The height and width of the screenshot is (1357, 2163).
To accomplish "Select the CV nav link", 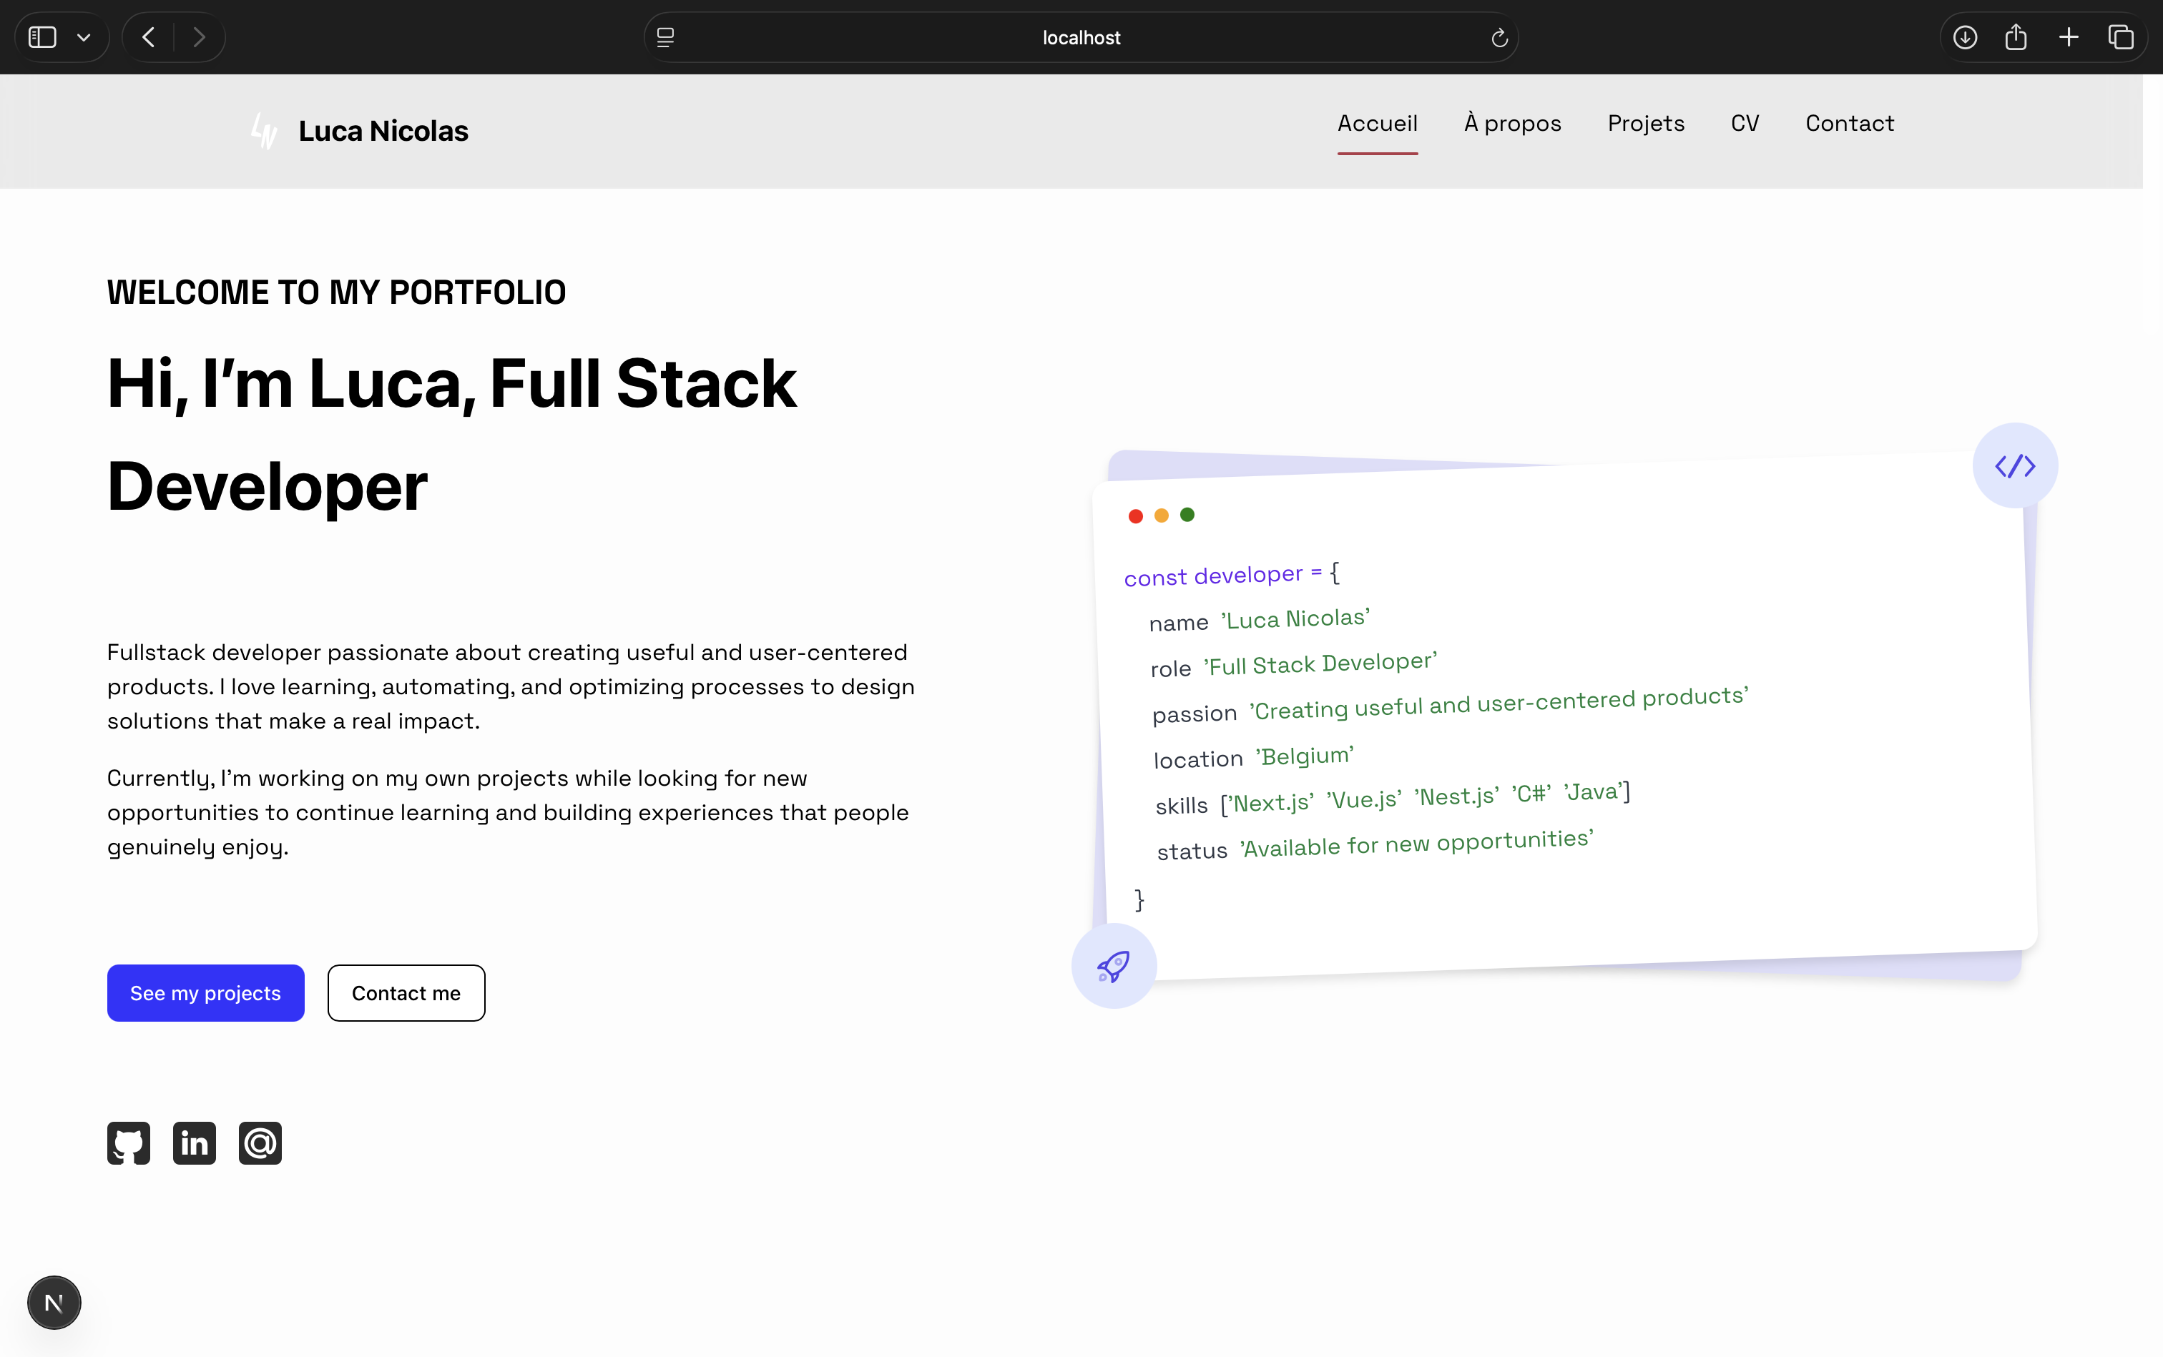I will click(1745, 123).
